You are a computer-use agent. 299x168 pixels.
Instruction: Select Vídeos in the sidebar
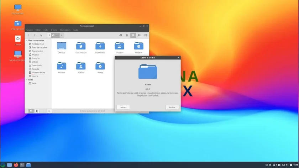(x=35, y=62)
